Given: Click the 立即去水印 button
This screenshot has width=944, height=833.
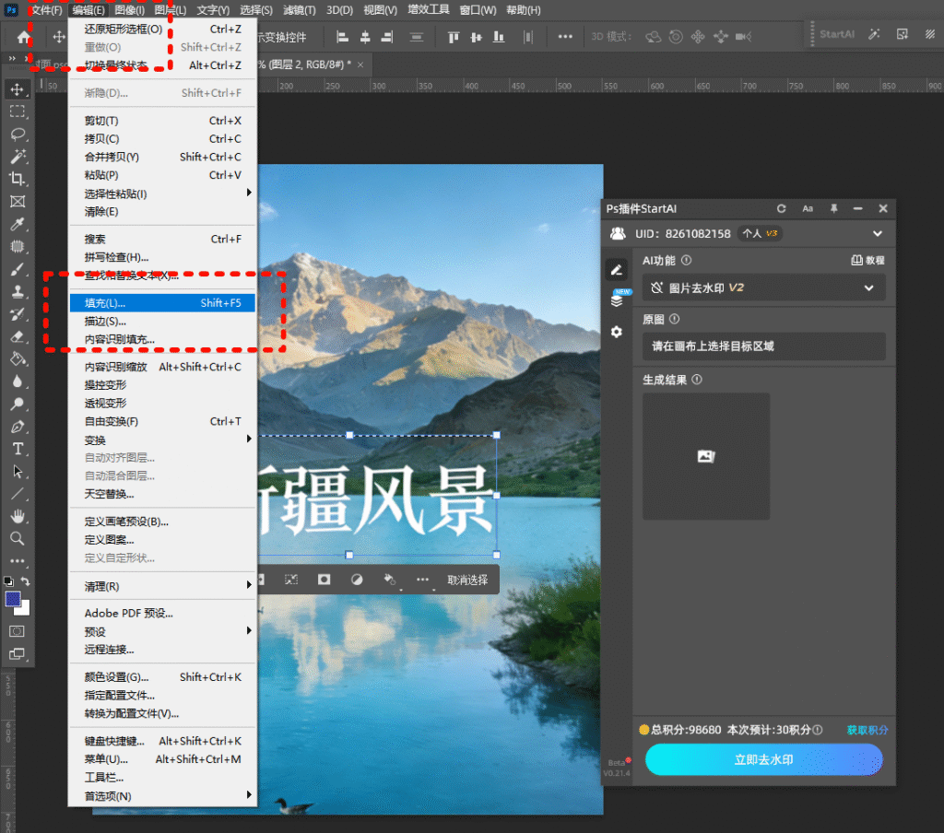Looking at the screenshot, I should tap(763, 760).
